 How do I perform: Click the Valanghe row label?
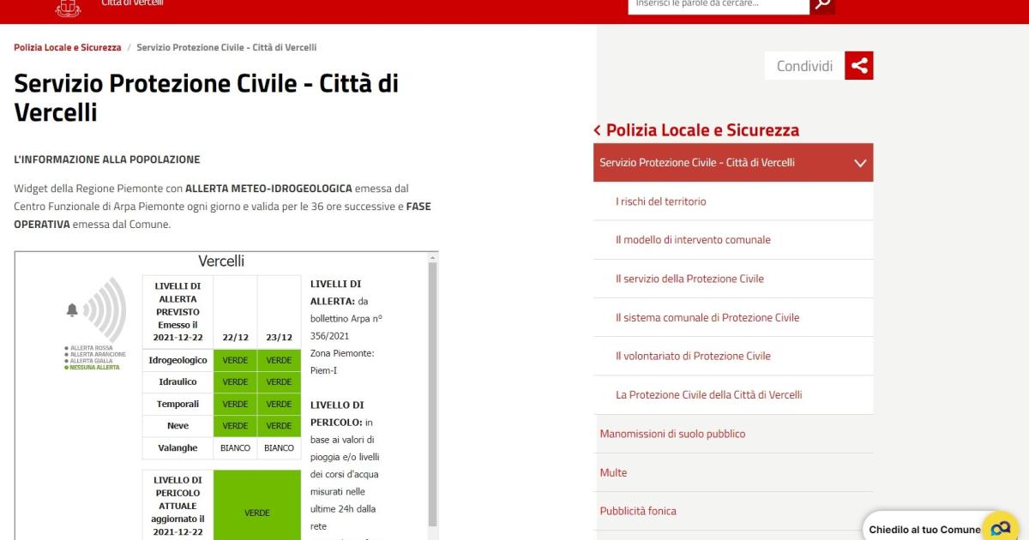point(178,448)
